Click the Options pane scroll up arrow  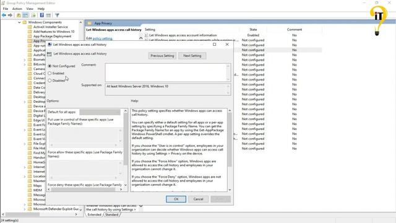pos(126,111)
